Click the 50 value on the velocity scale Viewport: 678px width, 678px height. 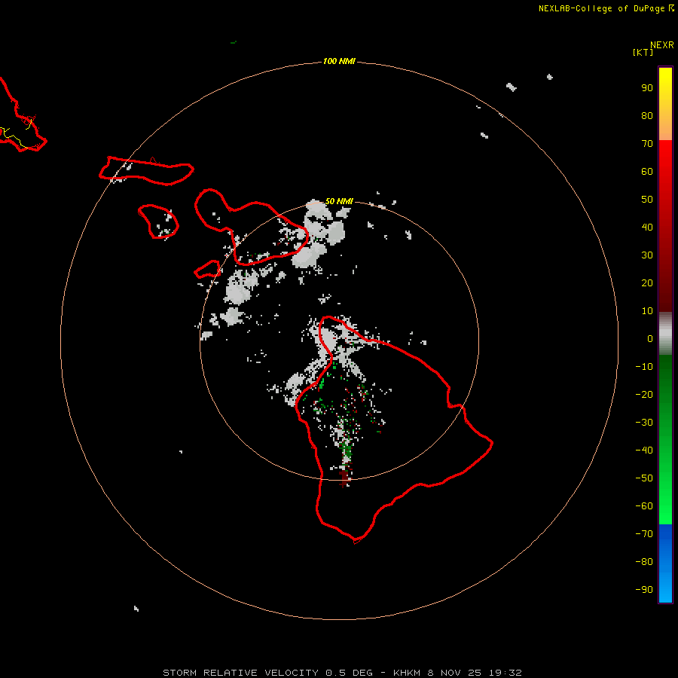pos(647,200)
